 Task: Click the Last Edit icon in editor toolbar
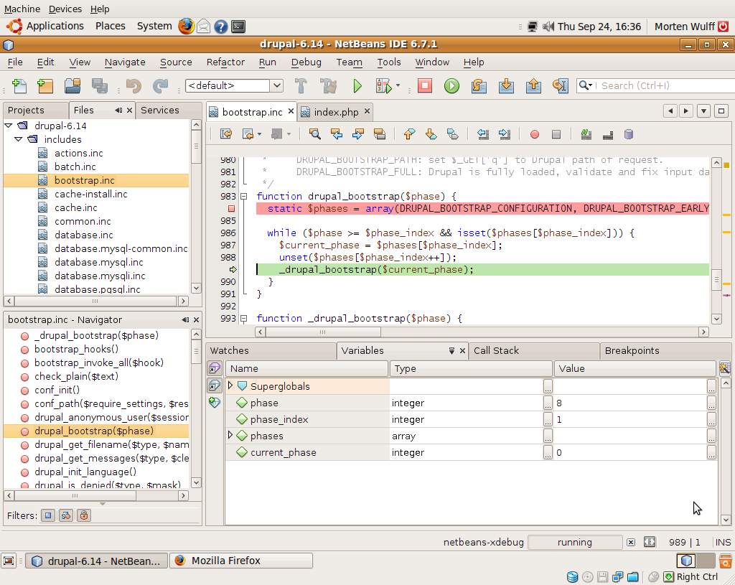pos(226,134)
